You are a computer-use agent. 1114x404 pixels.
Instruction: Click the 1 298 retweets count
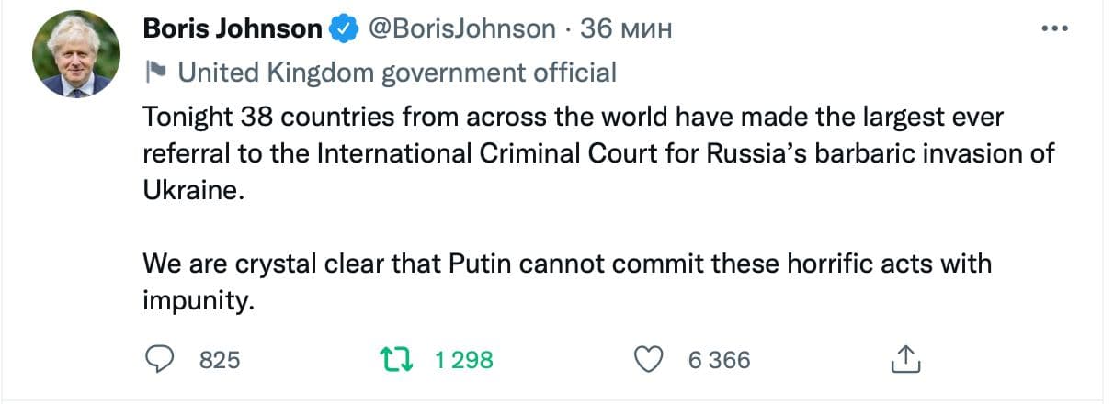coord(464,360)
